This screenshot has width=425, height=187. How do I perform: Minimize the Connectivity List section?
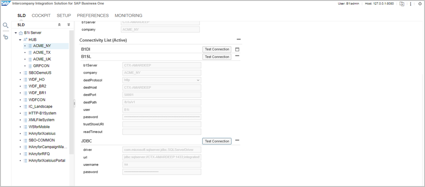pyautogui.click(x=238, y=40)
